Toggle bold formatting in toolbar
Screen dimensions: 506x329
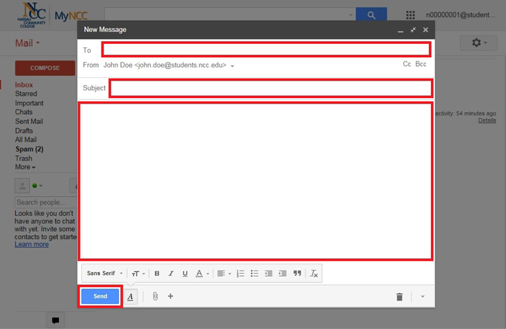(157, 273)
